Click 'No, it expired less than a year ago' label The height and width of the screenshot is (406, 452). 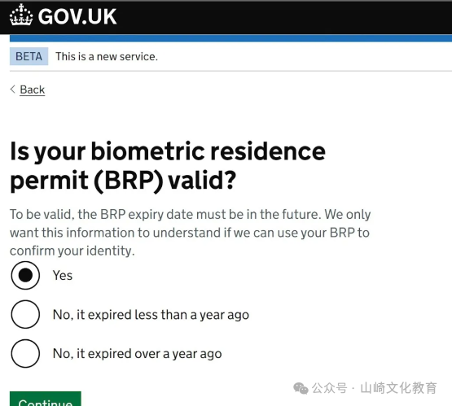click(x=151, y=315)
